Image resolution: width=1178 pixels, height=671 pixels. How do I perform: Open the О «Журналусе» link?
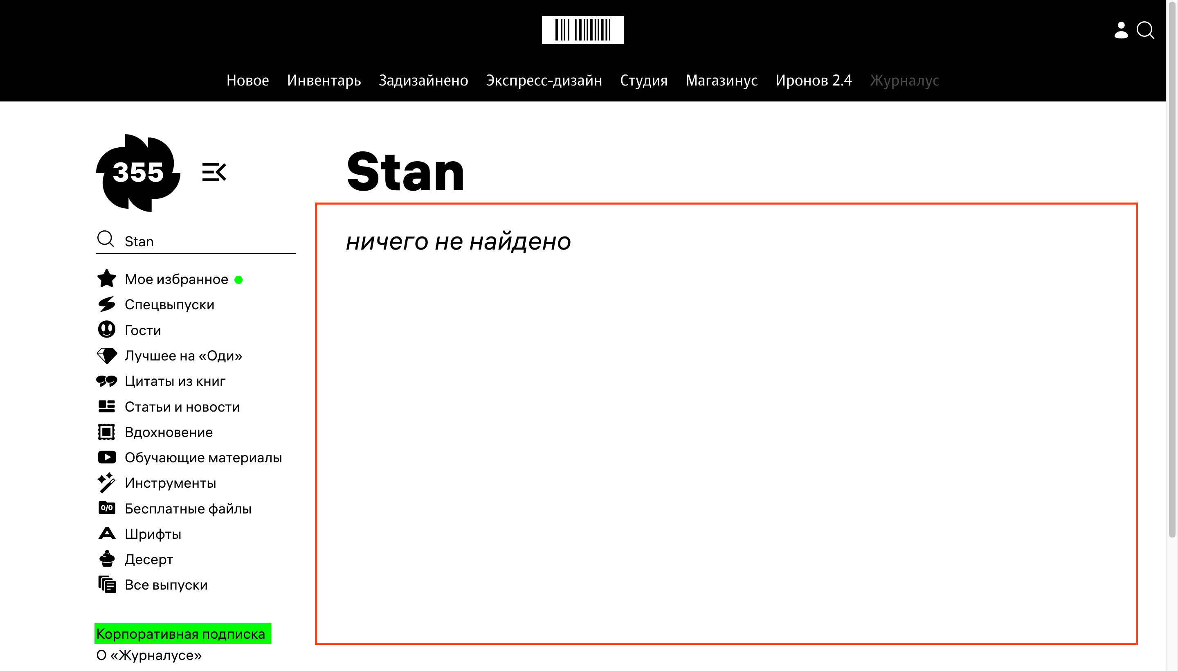tap(148, 656)
